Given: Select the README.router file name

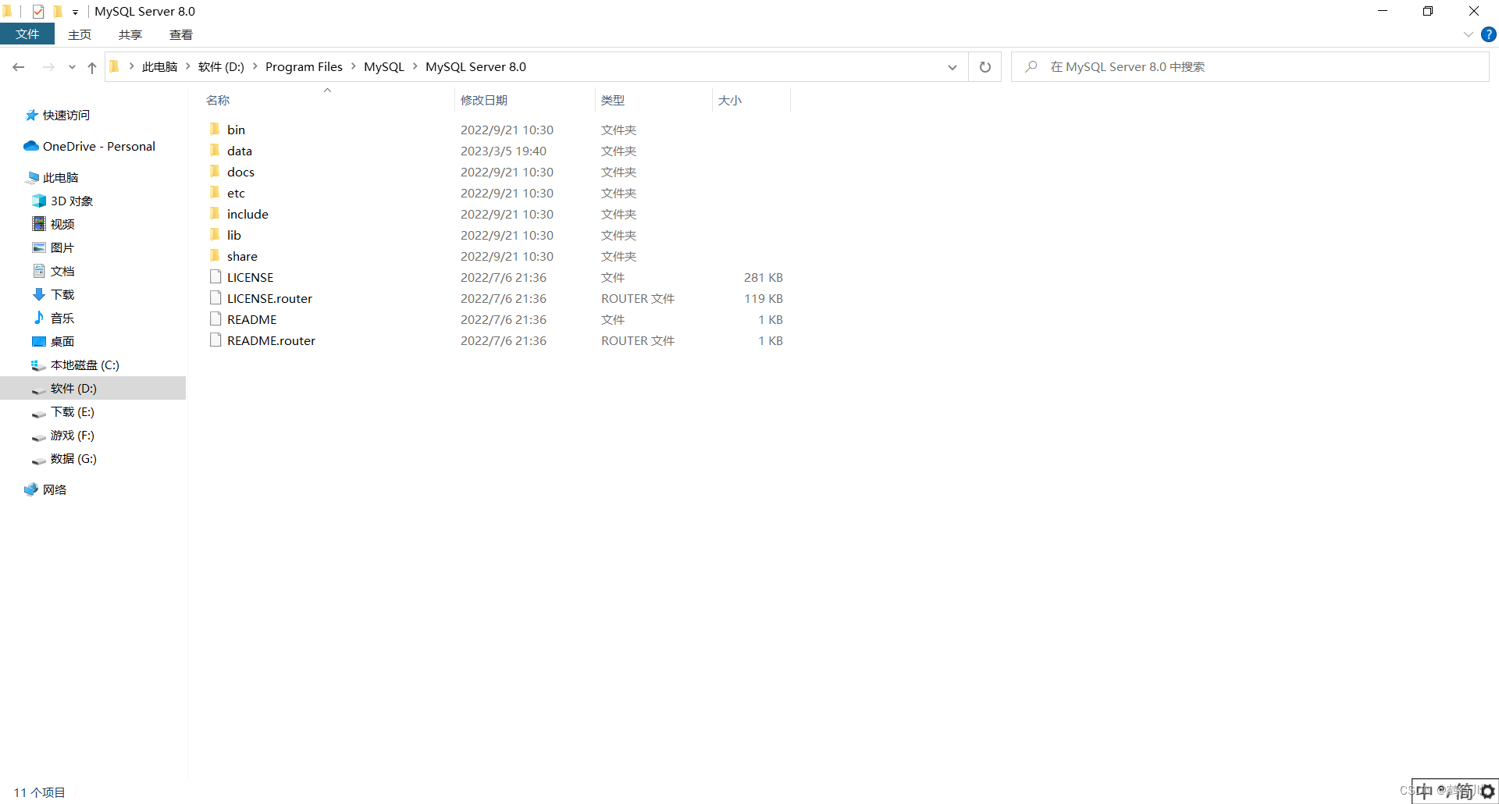Looking at the screenshot, I should tap(271, 340).
